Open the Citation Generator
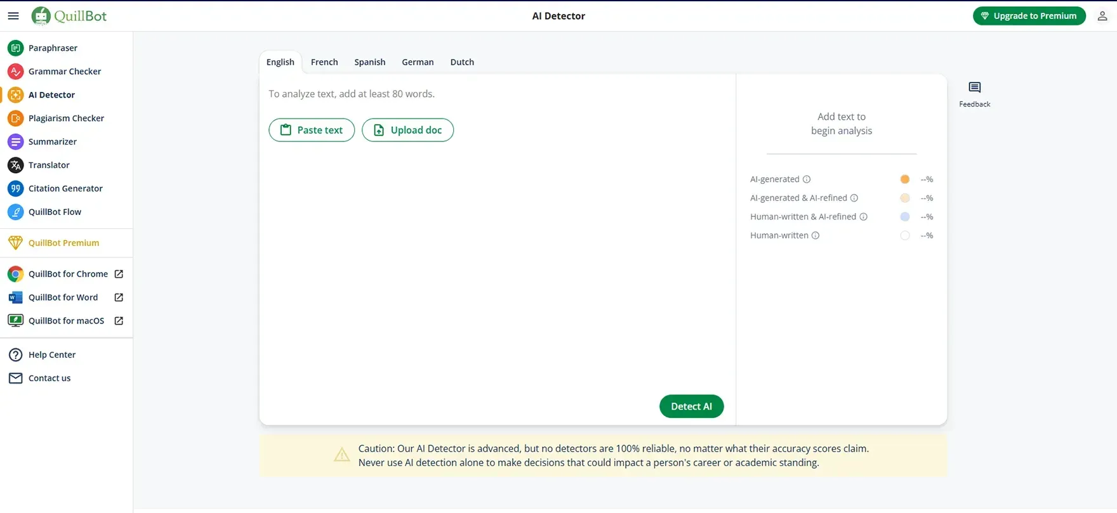Viewport: 1117px width, 513px height. pyautogui.click(x=65, y=189)
